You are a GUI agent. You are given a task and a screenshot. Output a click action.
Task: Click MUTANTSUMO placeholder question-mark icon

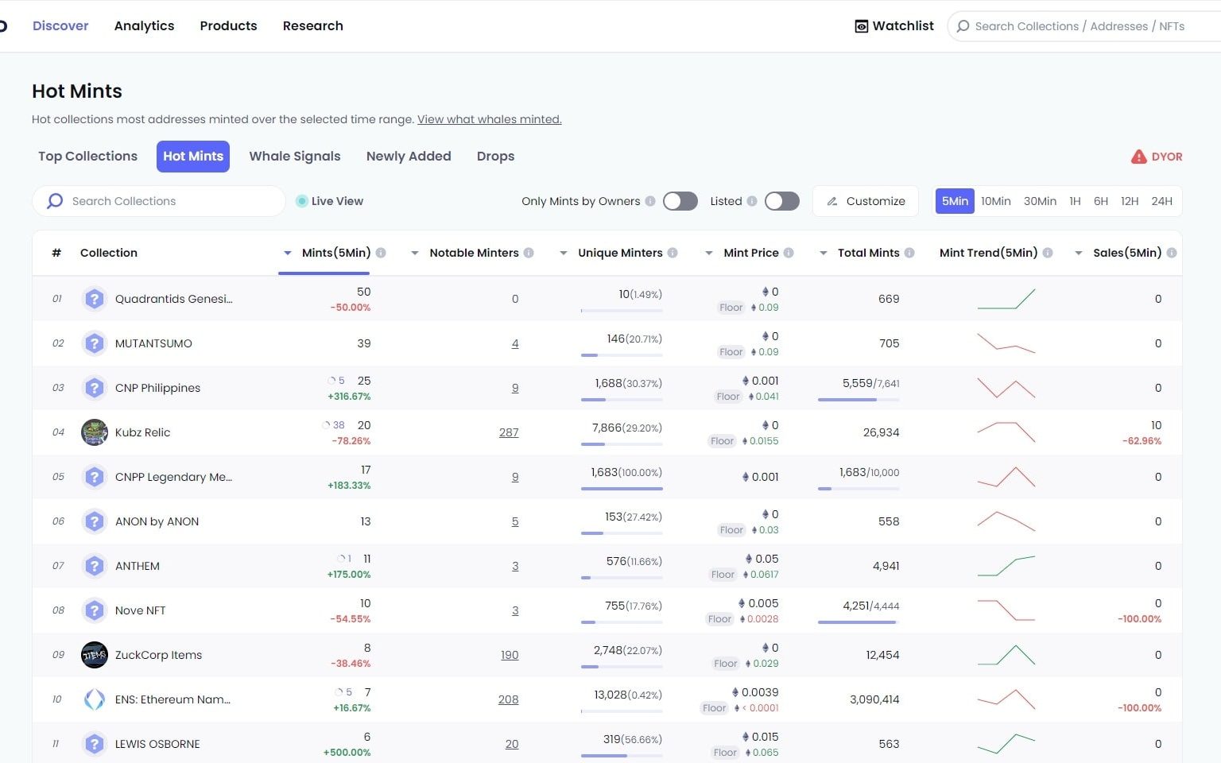click(x=95, y=343)
